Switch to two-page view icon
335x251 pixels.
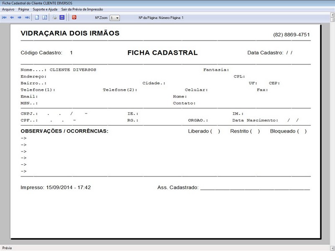pyautogui.click(x=44, y=18)
